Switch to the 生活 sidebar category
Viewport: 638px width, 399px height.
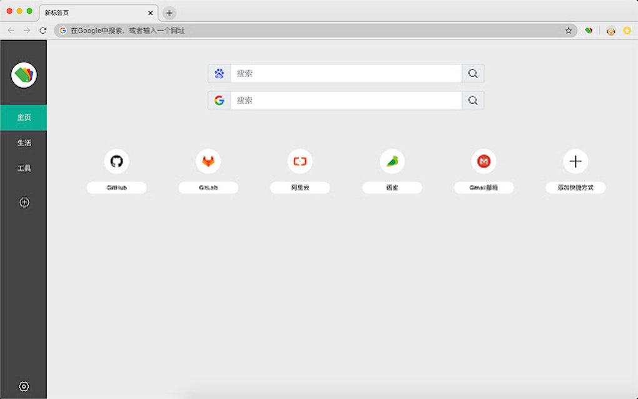click(24, 143)
